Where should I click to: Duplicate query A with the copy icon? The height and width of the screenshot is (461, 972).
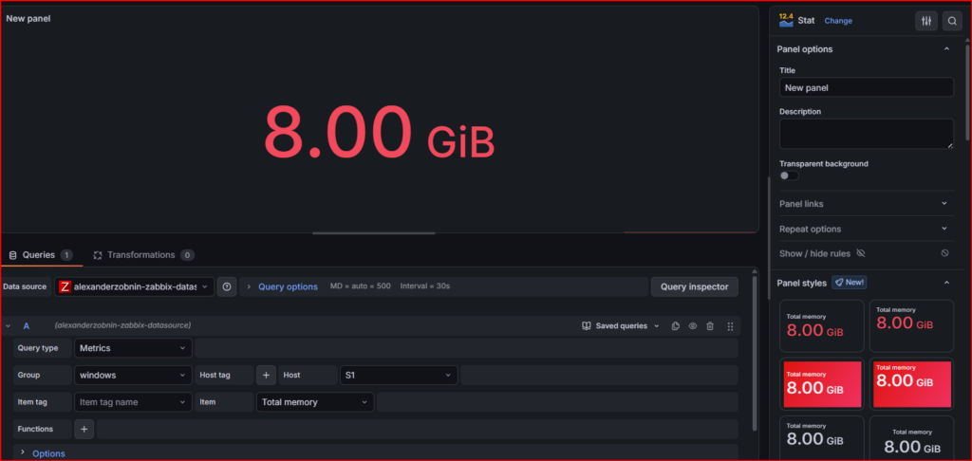click(x=676, y=326)
